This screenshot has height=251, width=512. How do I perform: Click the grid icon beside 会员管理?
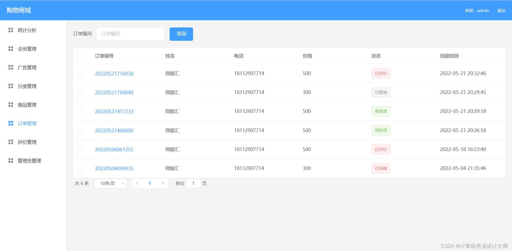pos(11,49)
